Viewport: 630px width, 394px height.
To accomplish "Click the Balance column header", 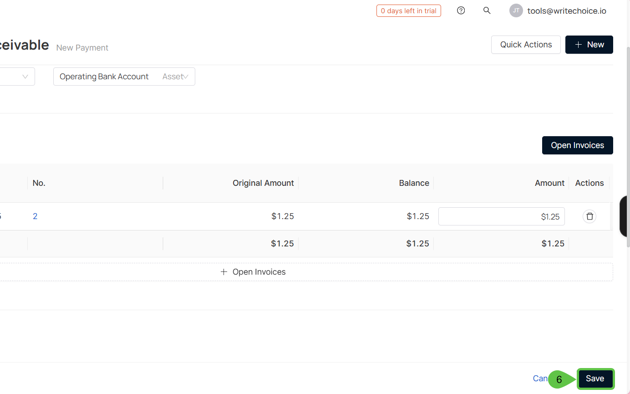I will 414,183.
